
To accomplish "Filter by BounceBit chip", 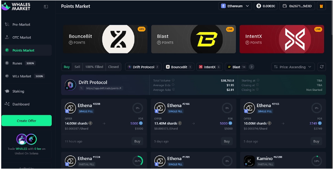I will 179,67.
